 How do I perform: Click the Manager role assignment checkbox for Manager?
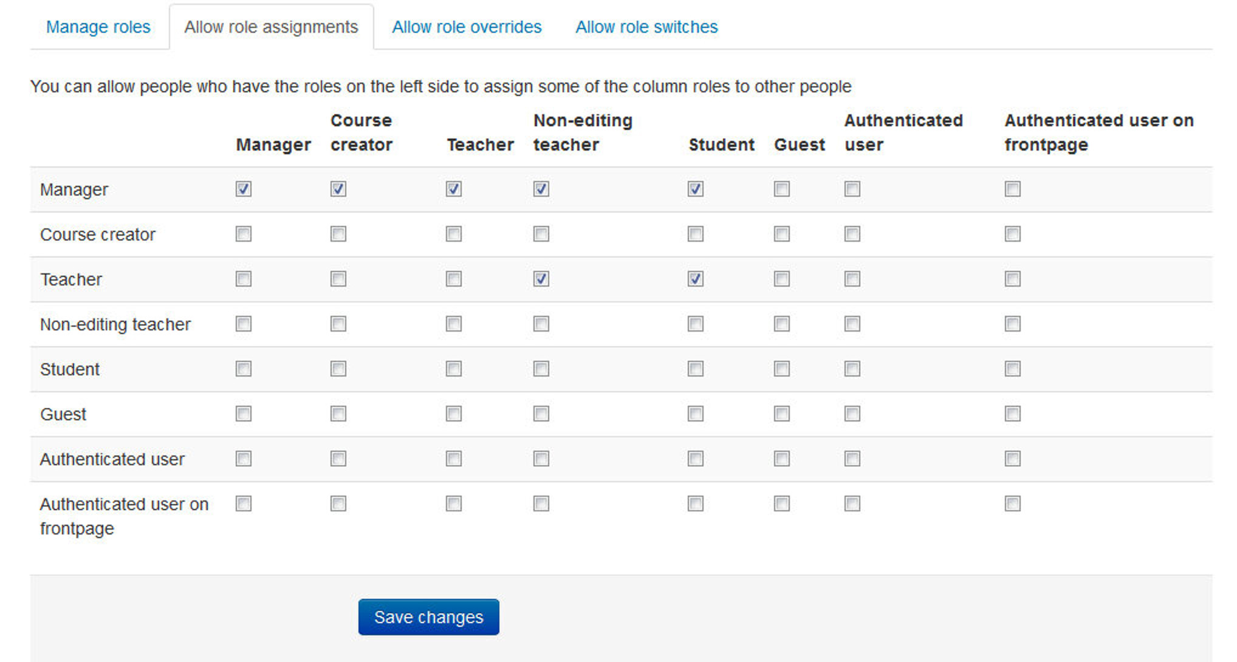(243, 190)
